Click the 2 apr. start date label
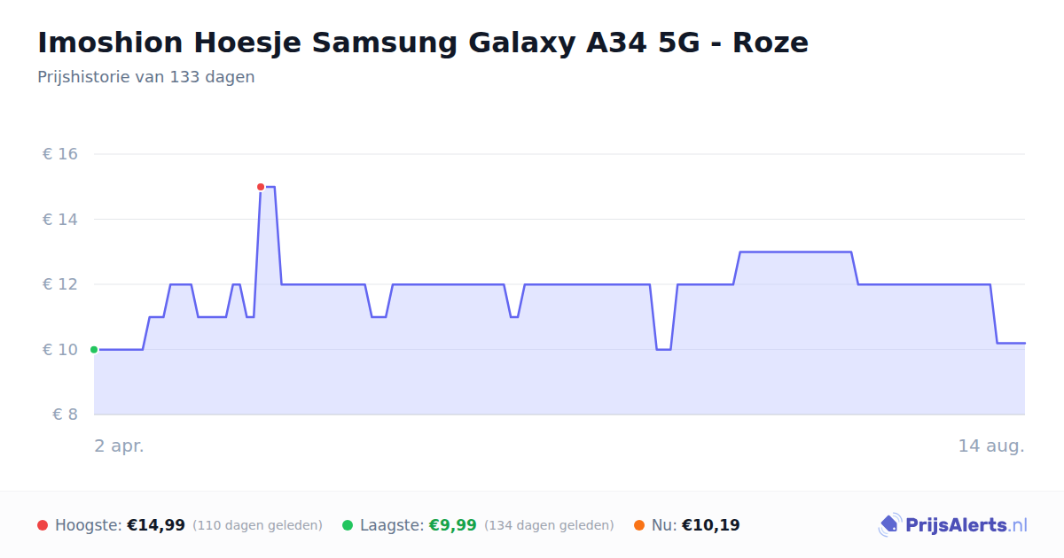The height and width of the screenshot is (558, 1064). tap(120, 446)
